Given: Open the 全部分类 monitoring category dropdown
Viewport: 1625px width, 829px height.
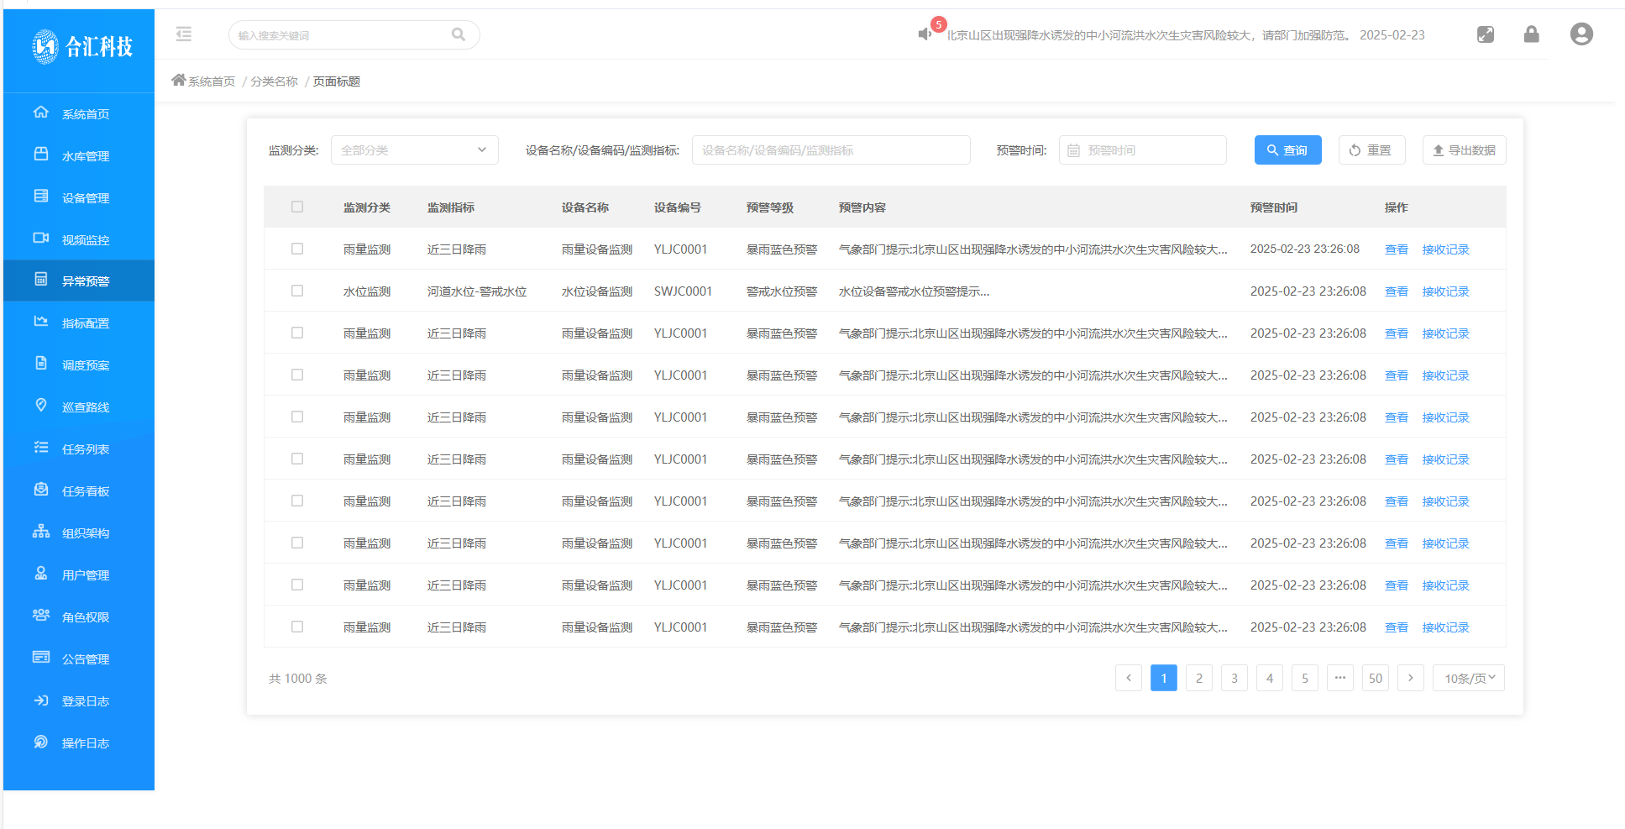Looking at the screenshot, I should pos(414,150).
